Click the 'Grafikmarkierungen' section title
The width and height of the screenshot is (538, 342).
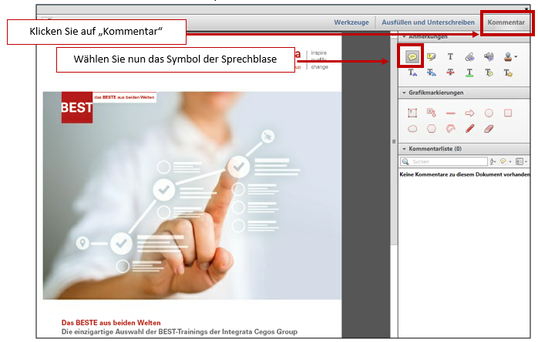[435, 93]
